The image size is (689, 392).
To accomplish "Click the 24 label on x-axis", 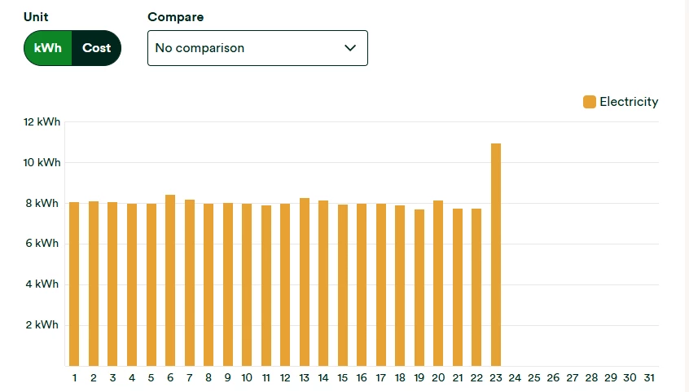I will point(515,378).
